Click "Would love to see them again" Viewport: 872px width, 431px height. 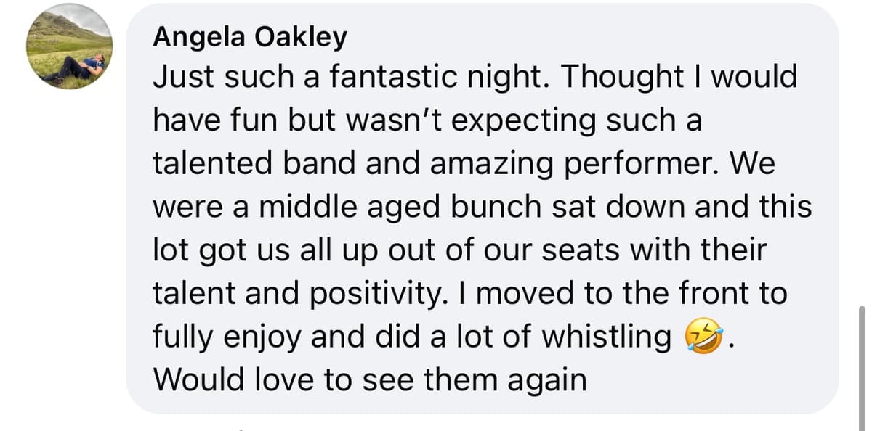click(x=369, y=380)
